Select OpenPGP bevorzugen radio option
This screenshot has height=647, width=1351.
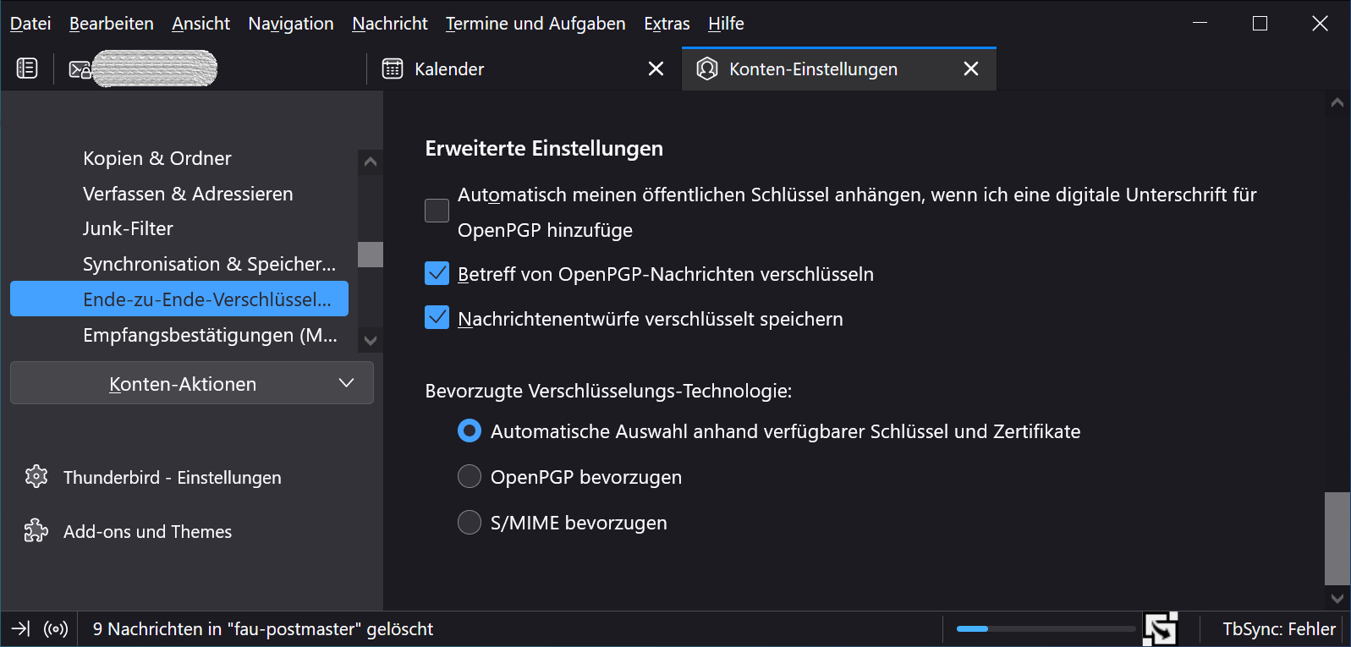[469, 477]
